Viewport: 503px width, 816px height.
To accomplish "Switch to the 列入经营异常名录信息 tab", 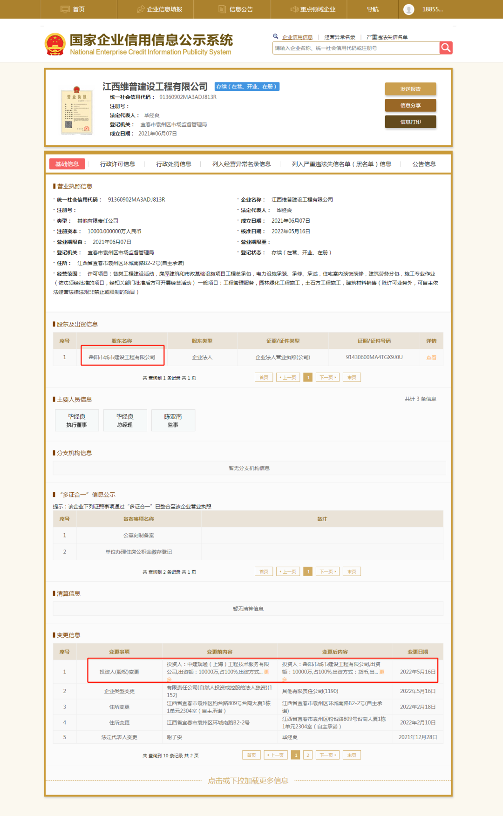I will (241, 164).
